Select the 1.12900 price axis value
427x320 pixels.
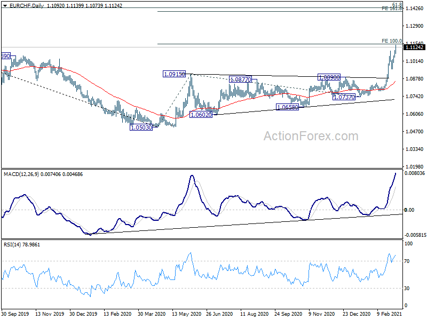point(415,26)
